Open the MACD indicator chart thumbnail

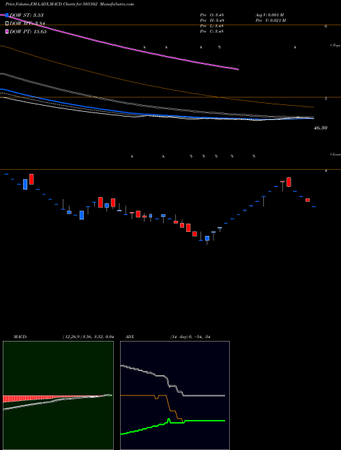(x=58, y=395)
